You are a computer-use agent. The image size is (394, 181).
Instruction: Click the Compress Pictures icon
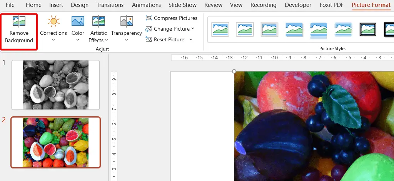point(149,18)
